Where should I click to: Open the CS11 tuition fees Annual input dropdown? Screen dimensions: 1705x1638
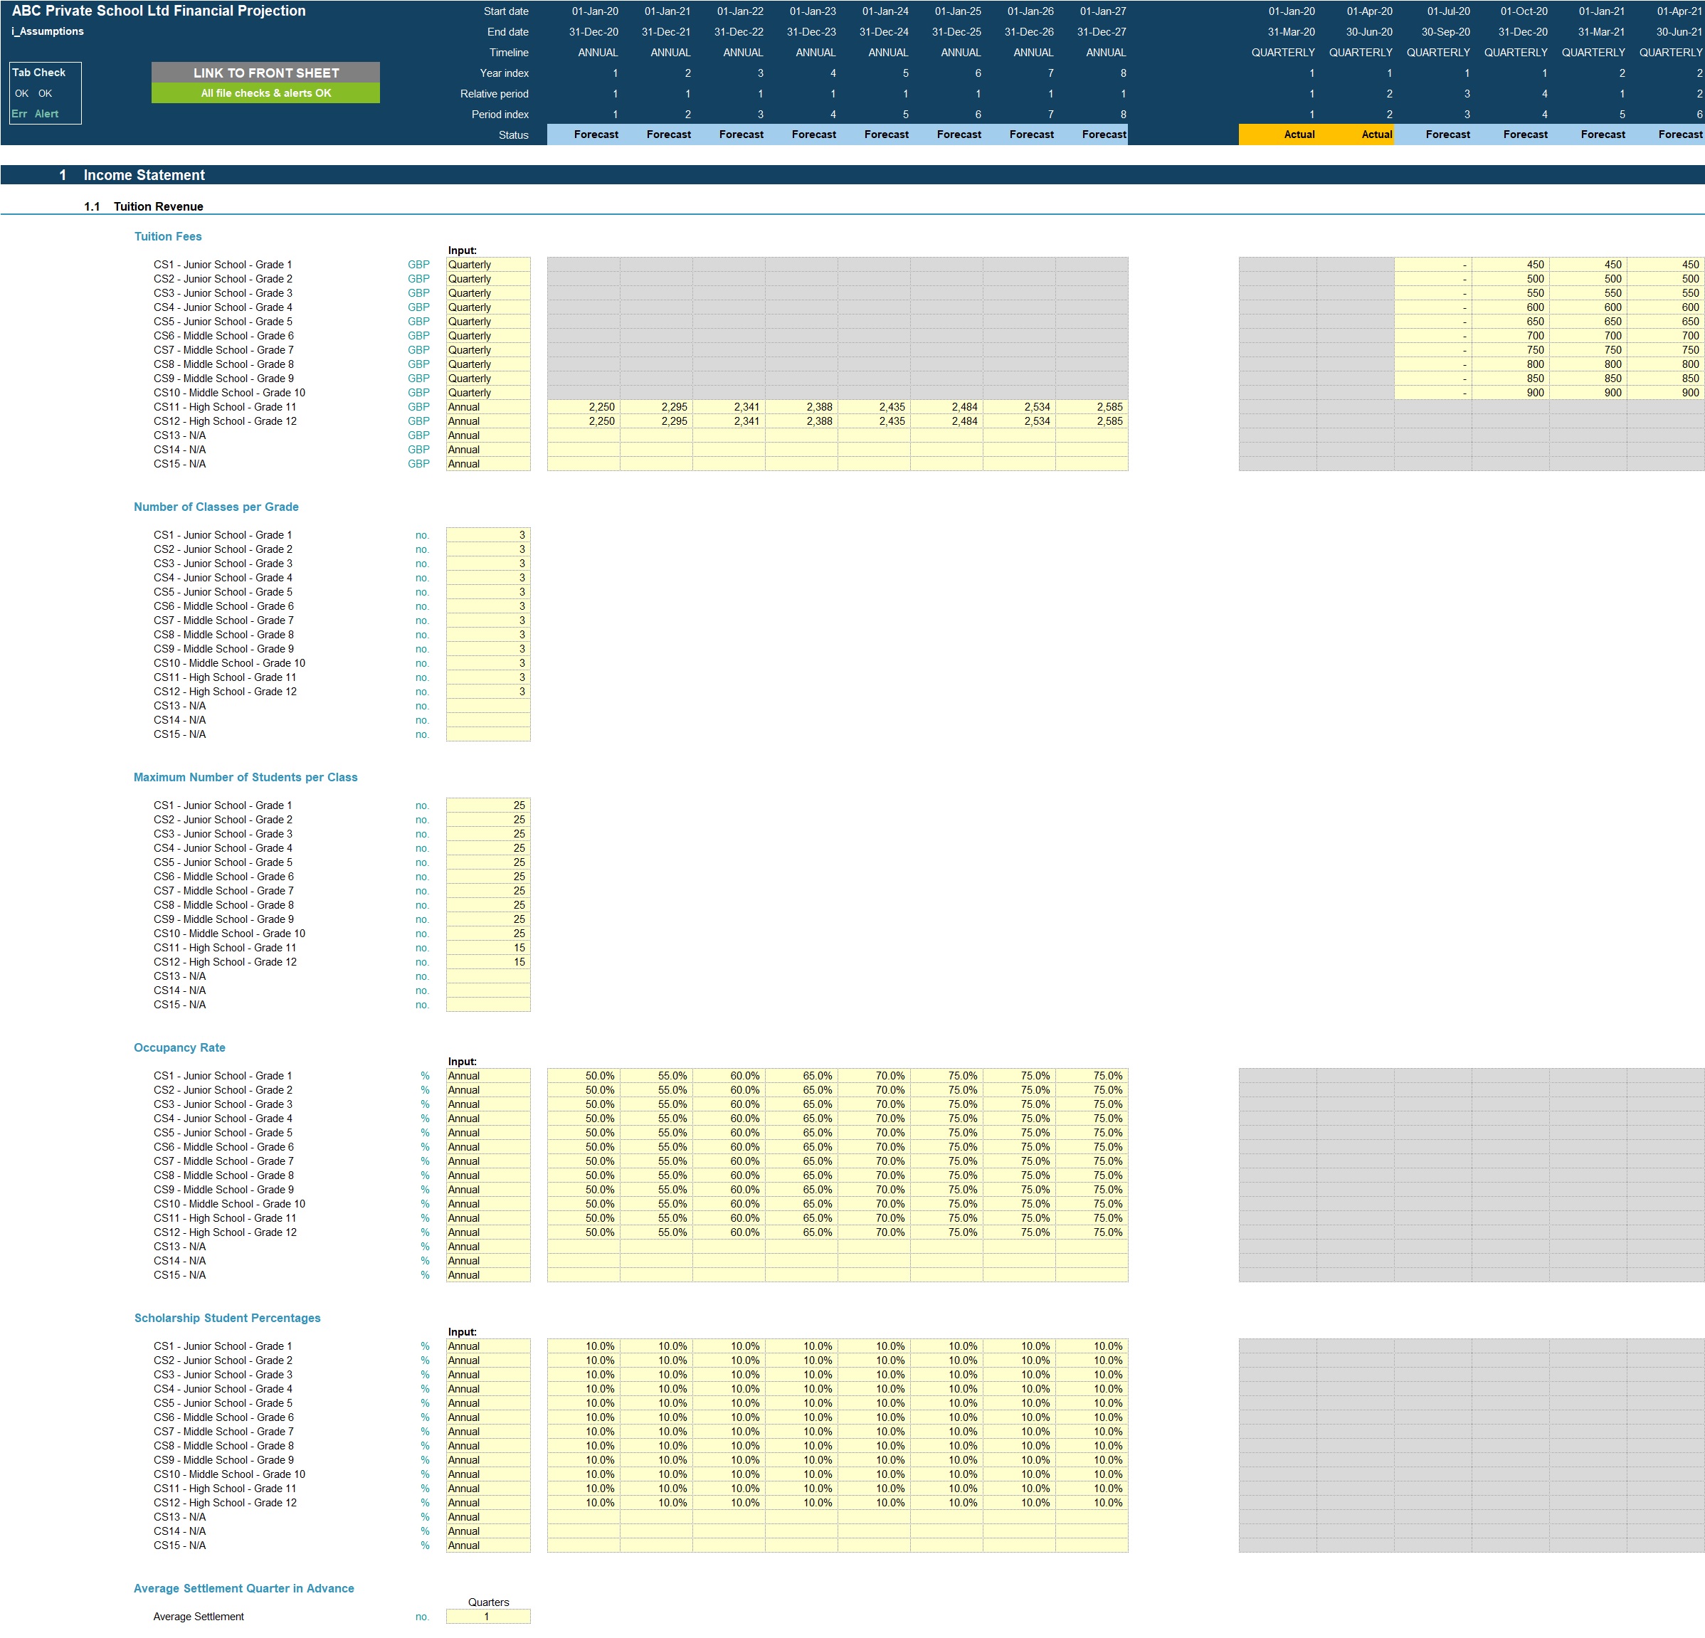[x=488, y=407]
